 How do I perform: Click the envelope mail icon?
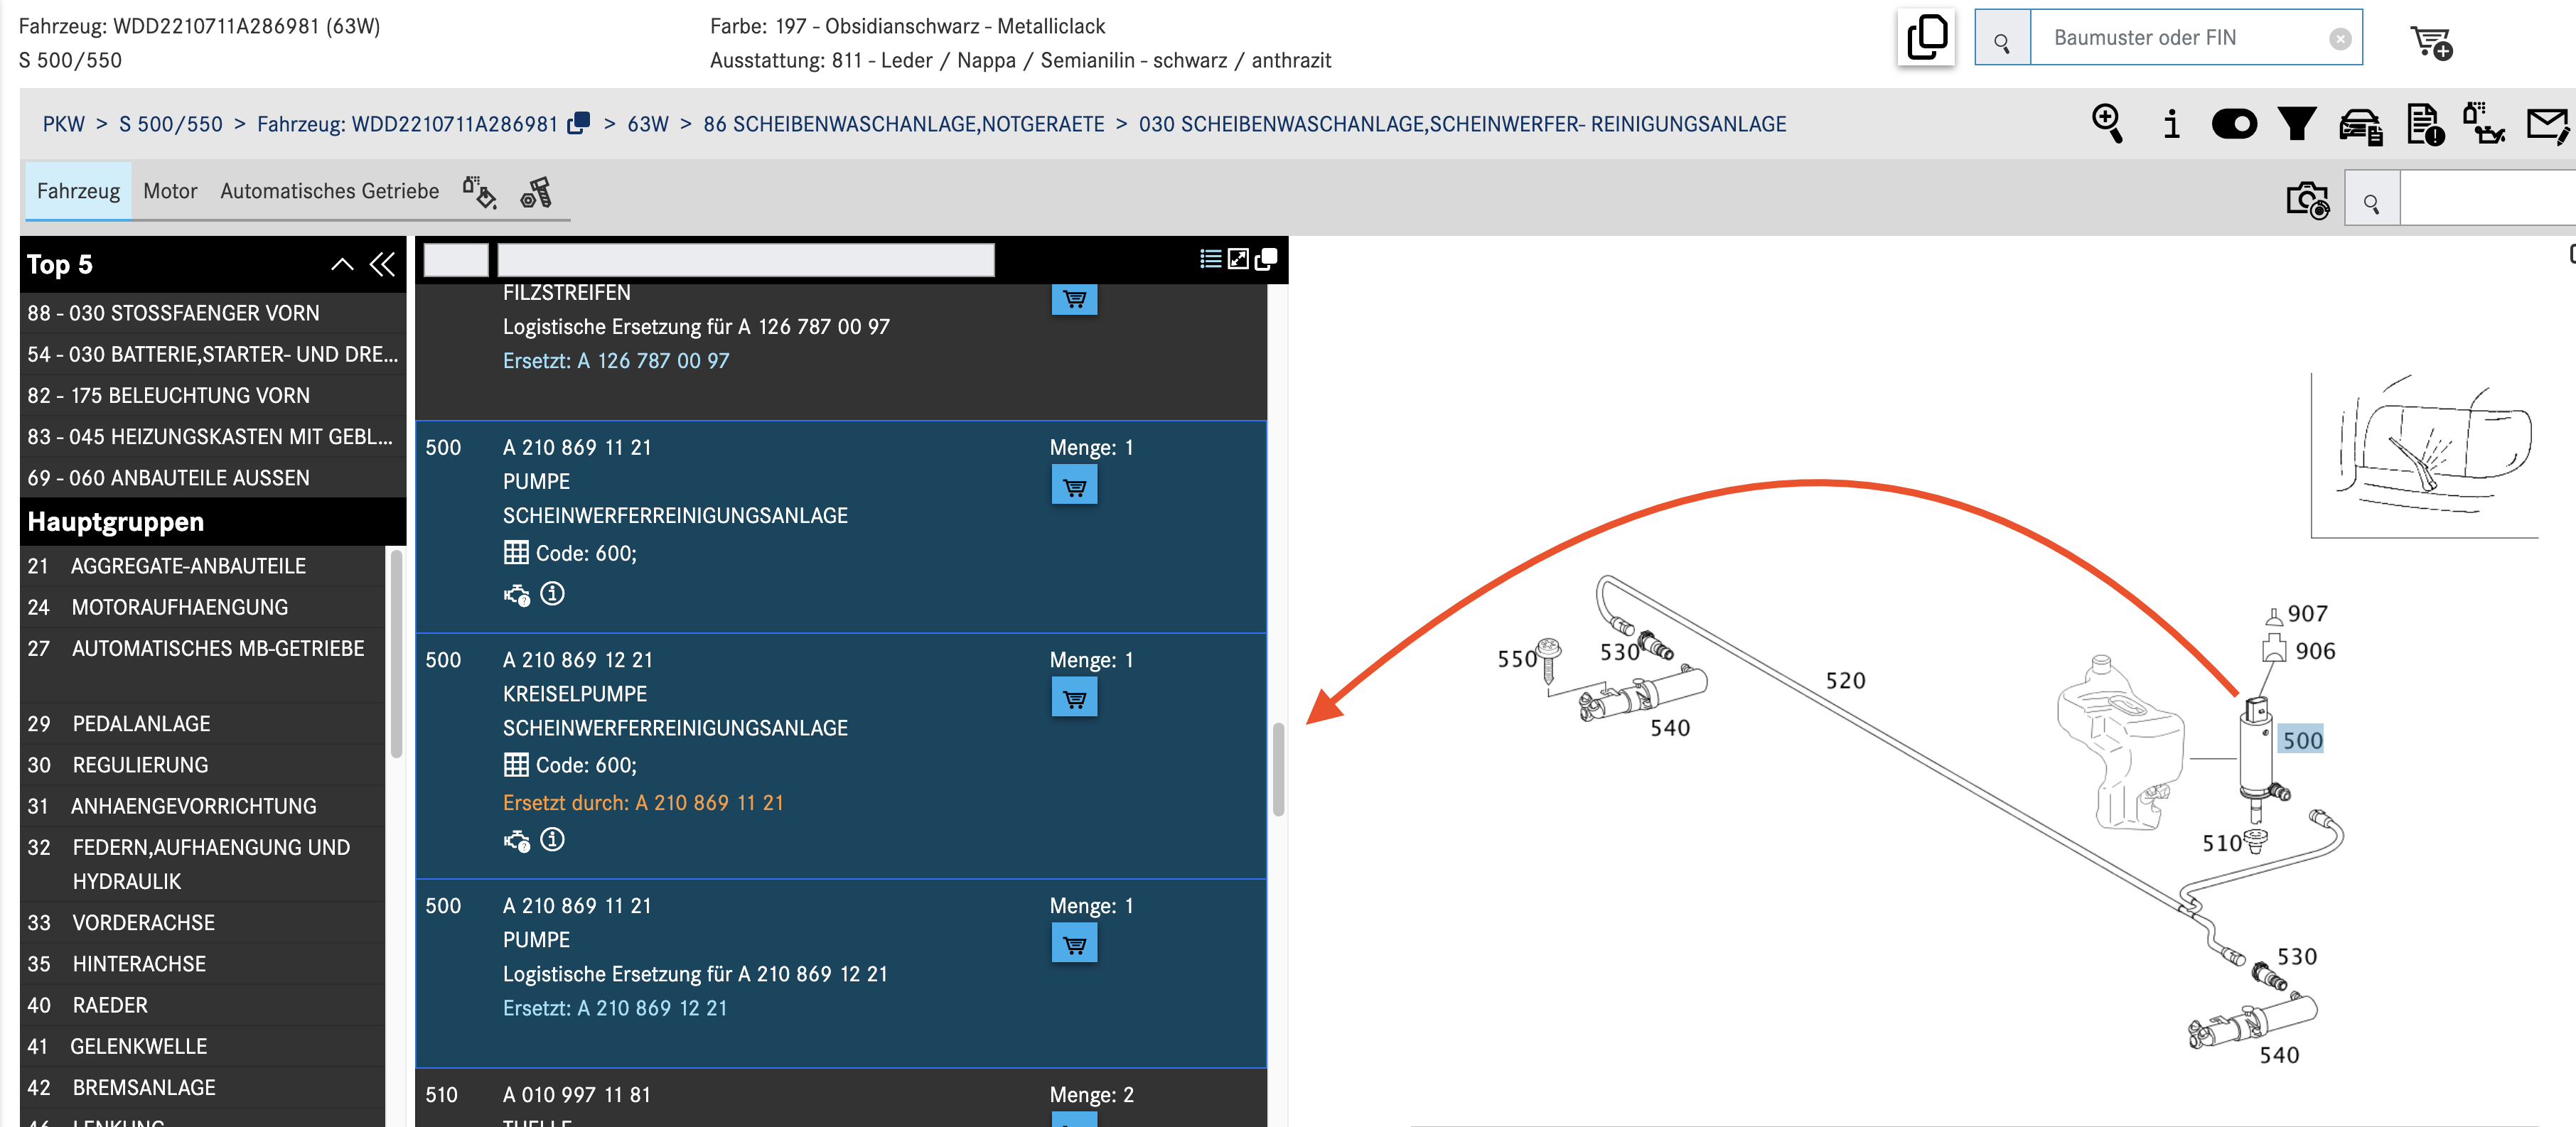[x=2548, y=125]
